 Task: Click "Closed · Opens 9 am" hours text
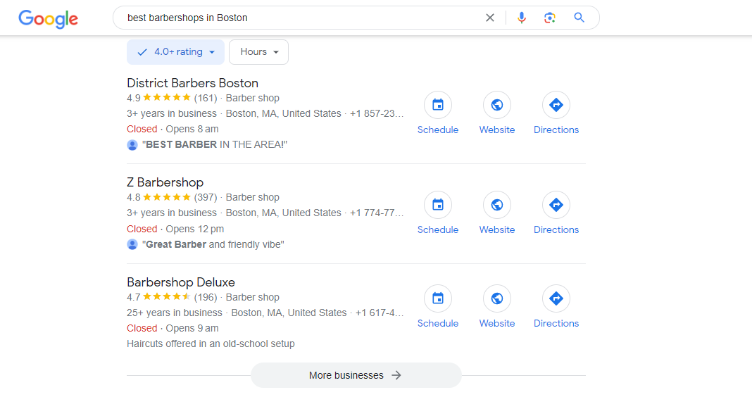pos(173,328)
